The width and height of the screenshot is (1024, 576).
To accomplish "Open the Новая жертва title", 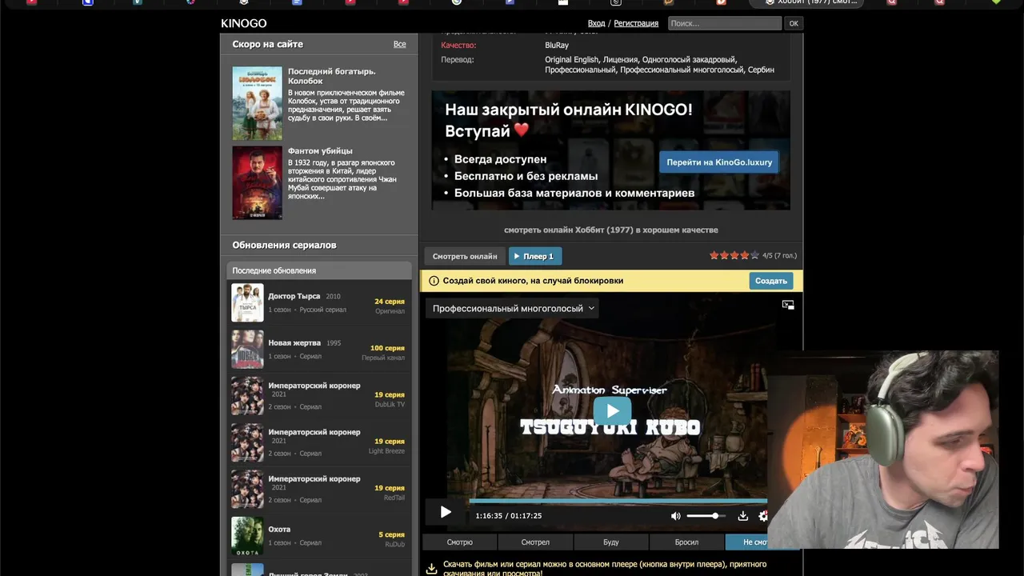I will tap(294, 342).
